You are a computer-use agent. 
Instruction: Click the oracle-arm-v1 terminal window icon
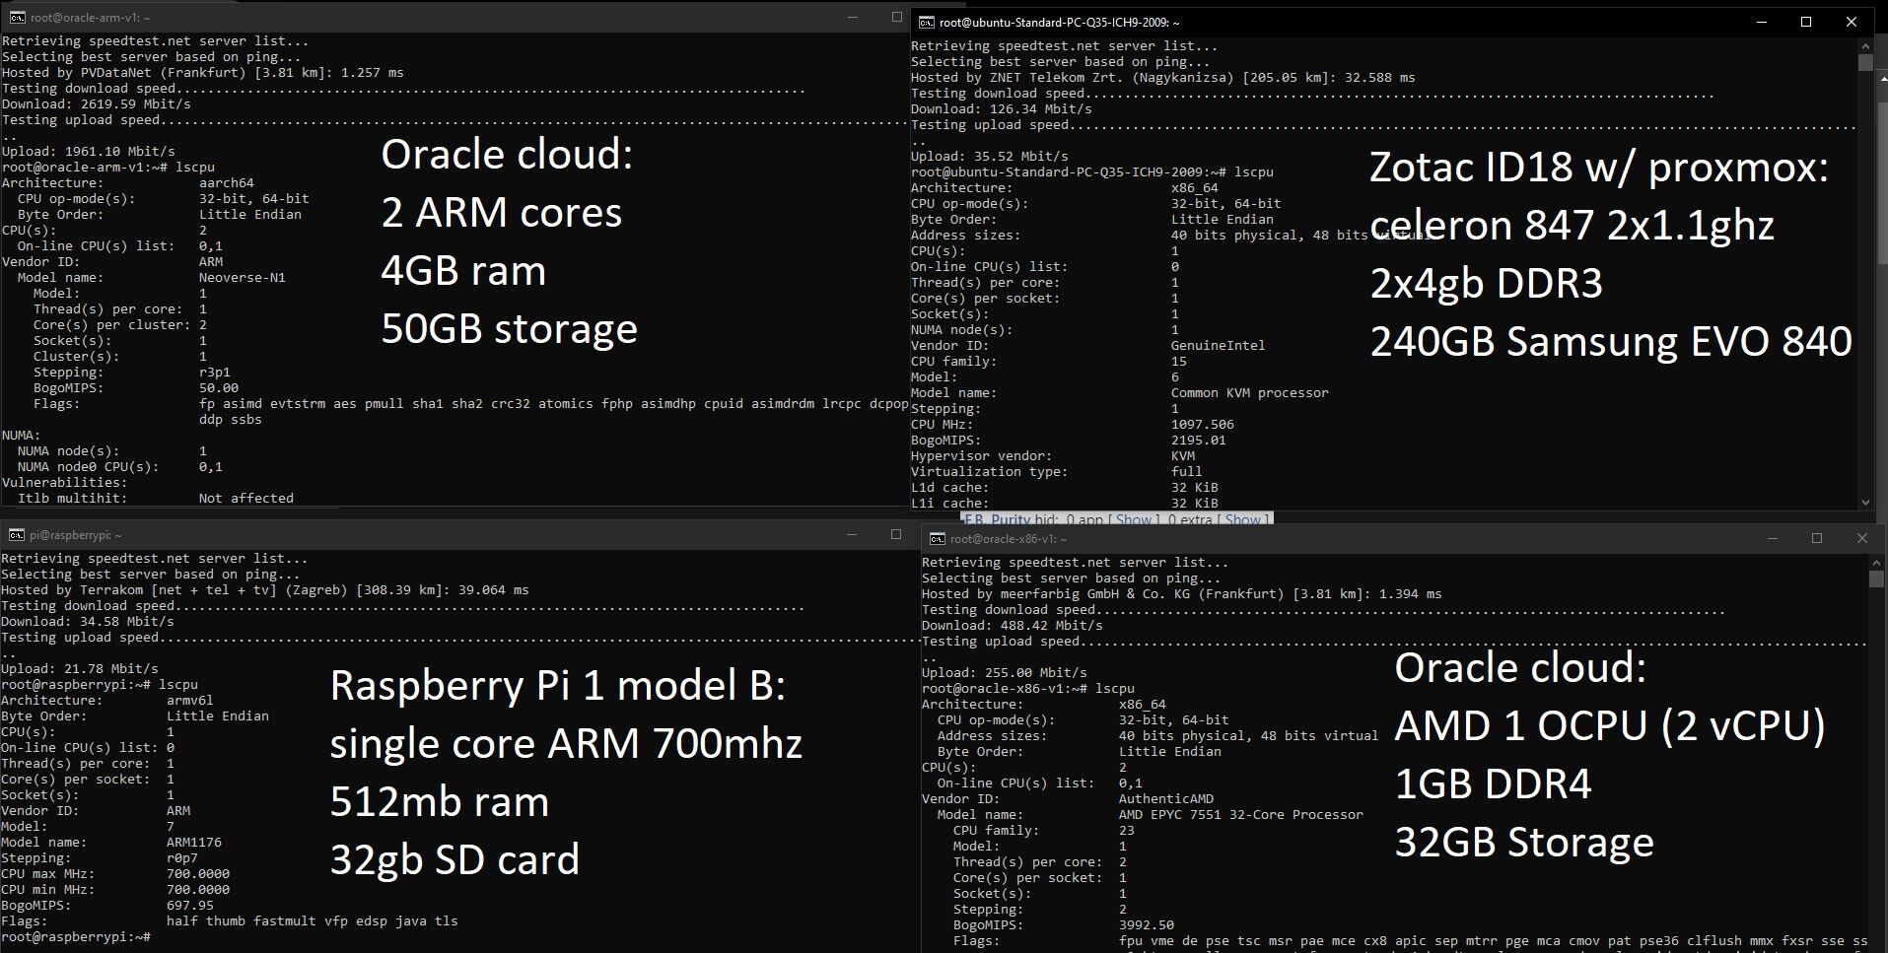pos(17,17)
